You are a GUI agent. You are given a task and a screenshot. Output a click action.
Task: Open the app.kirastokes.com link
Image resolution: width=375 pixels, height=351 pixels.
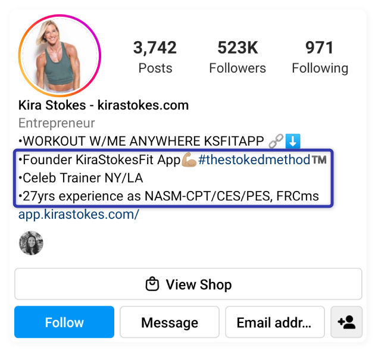(79, 214)
